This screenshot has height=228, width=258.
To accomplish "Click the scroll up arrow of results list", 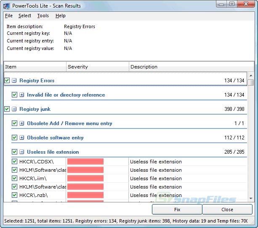I will pos(251,75).
